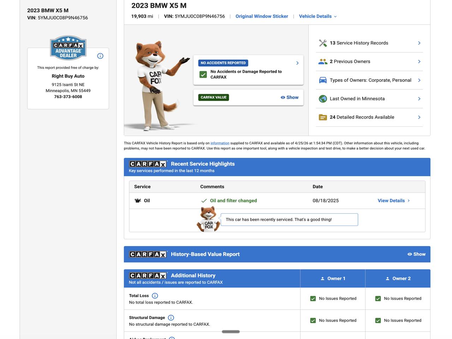Select the Owner 1 column header
This screenshot has height=339, width=452.
333,279
